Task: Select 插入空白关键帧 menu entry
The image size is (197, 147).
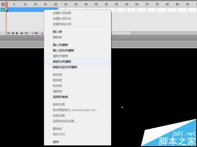Action: (x=78, y=51)
